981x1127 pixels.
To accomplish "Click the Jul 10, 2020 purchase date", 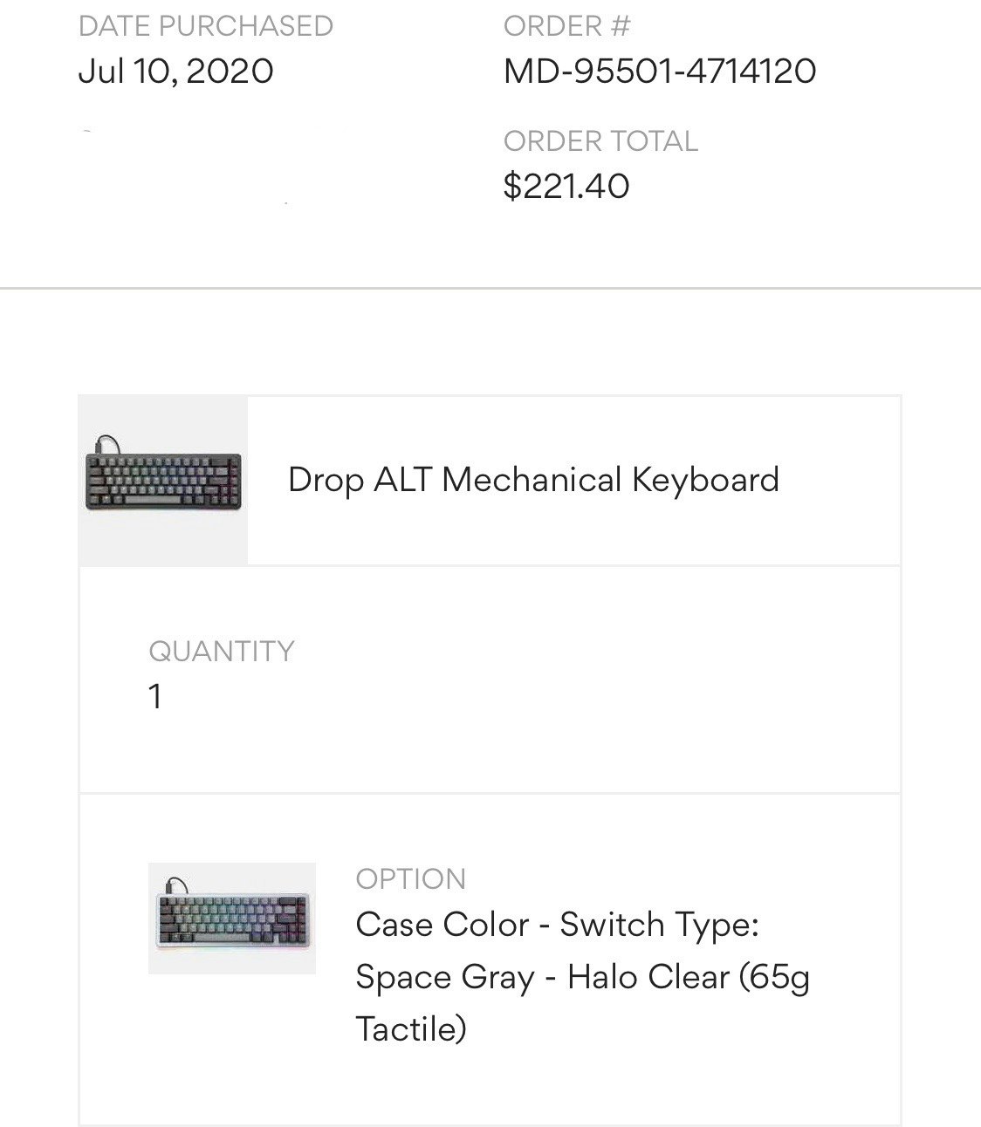I will click(x=175, y=71).
